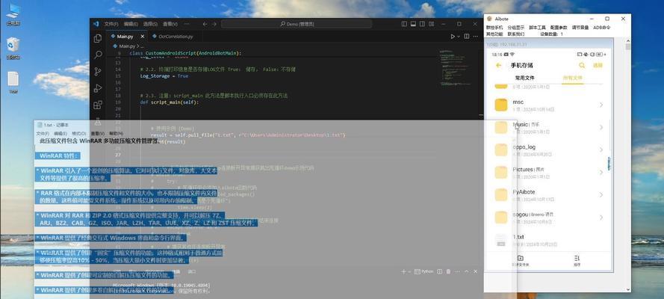Open the msc folder on phone

[x=549, y=105]
